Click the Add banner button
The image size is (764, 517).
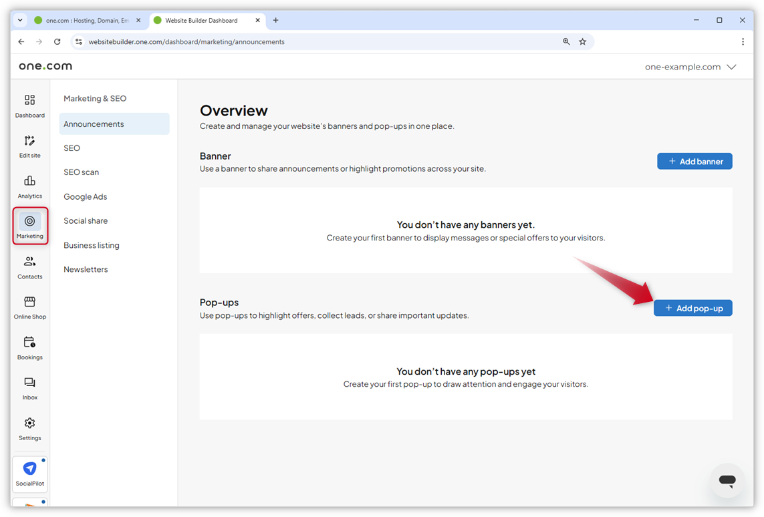click(694, 161)
